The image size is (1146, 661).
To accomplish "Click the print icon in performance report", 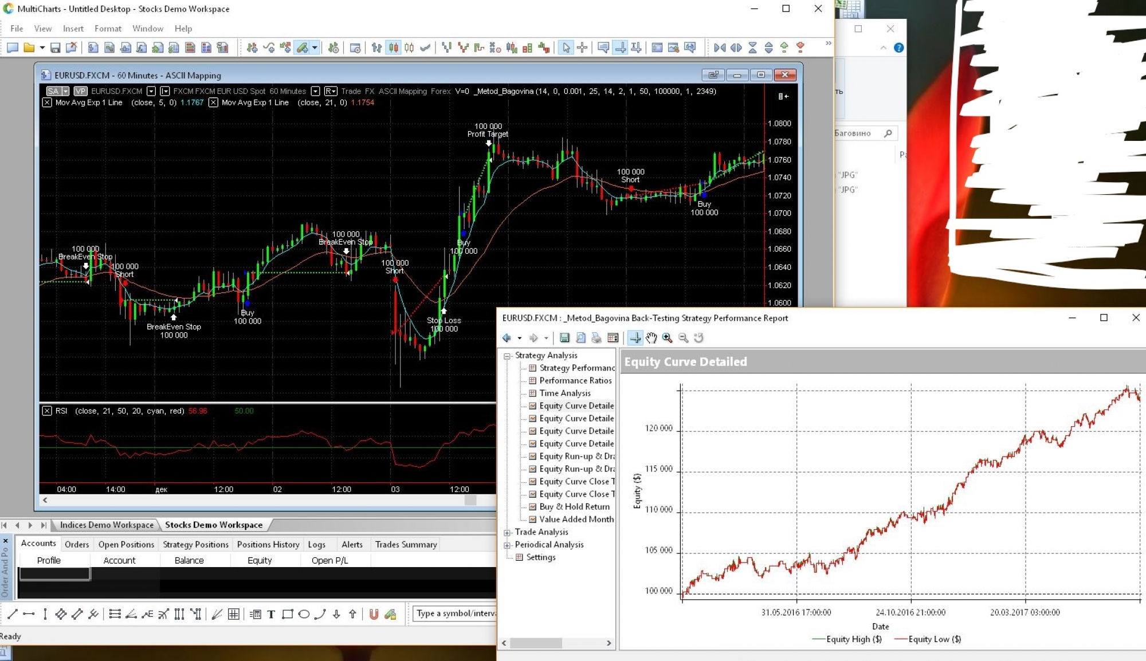I will [596, 338].
